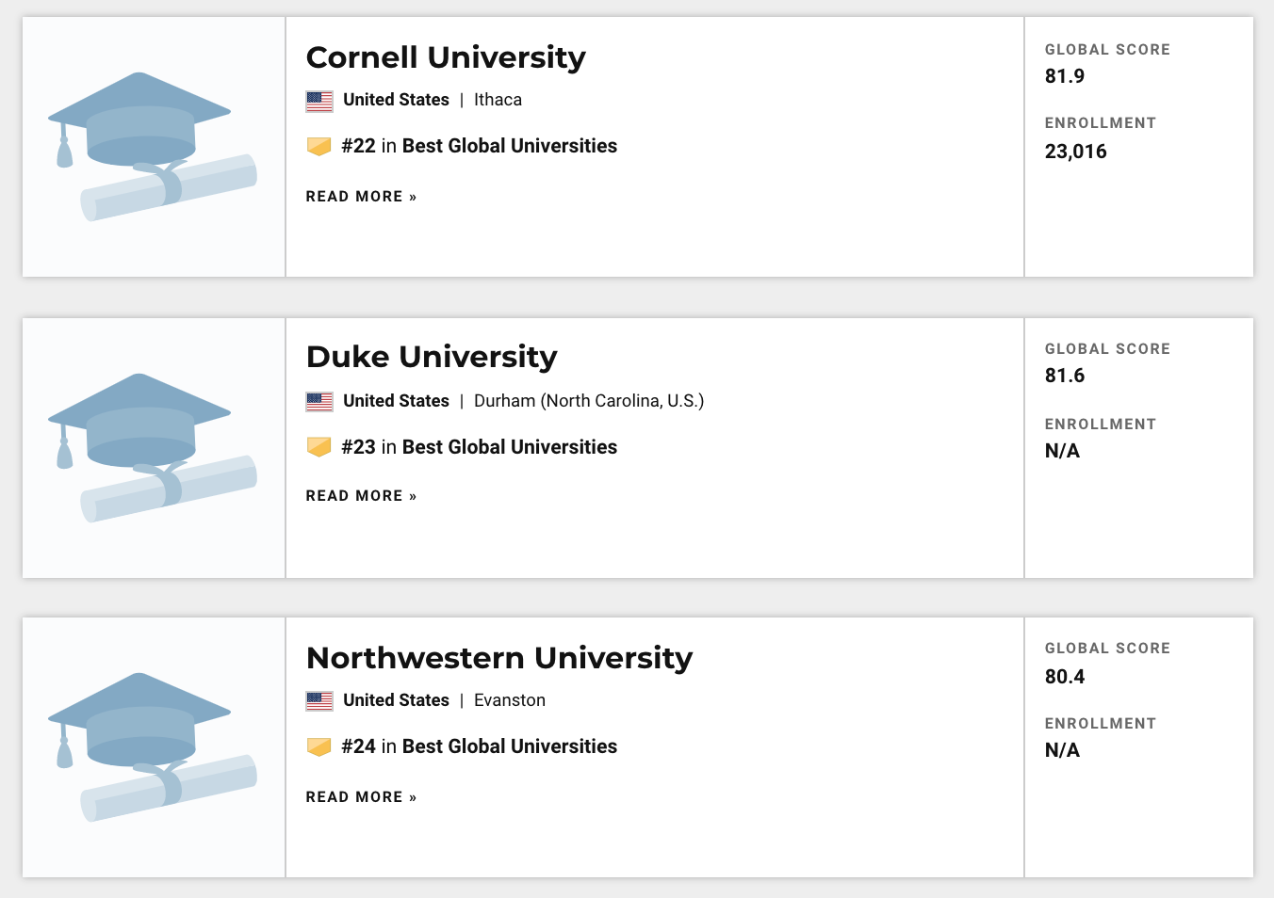Click Cornell University graduation cap thumbnail

click(x=153, y=147)
